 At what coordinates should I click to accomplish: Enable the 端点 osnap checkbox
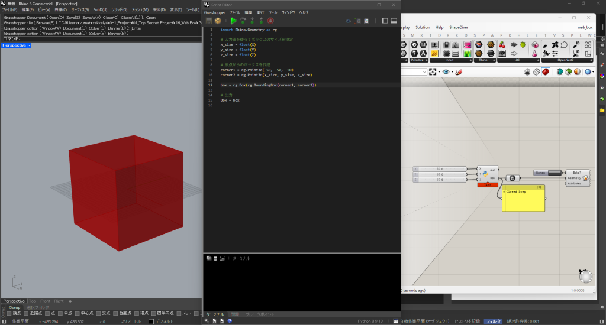pos(8,313)
